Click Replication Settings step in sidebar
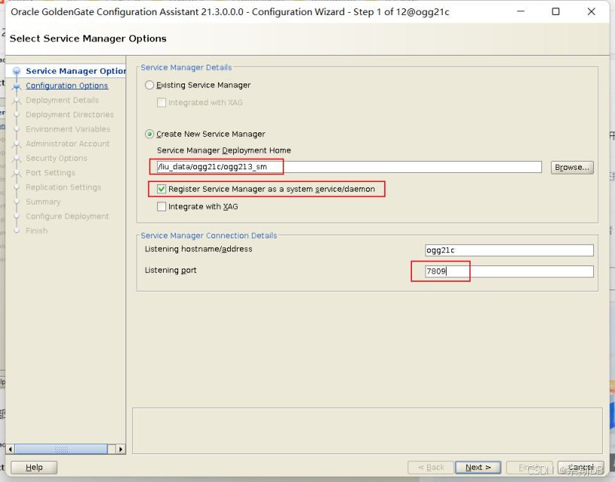 [63, 187]
